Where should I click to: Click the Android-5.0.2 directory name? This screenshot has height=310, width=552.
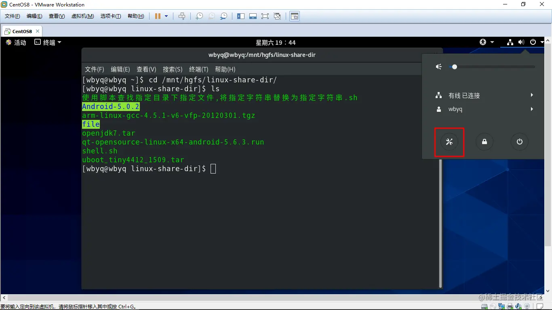click(x=111, y=107)
